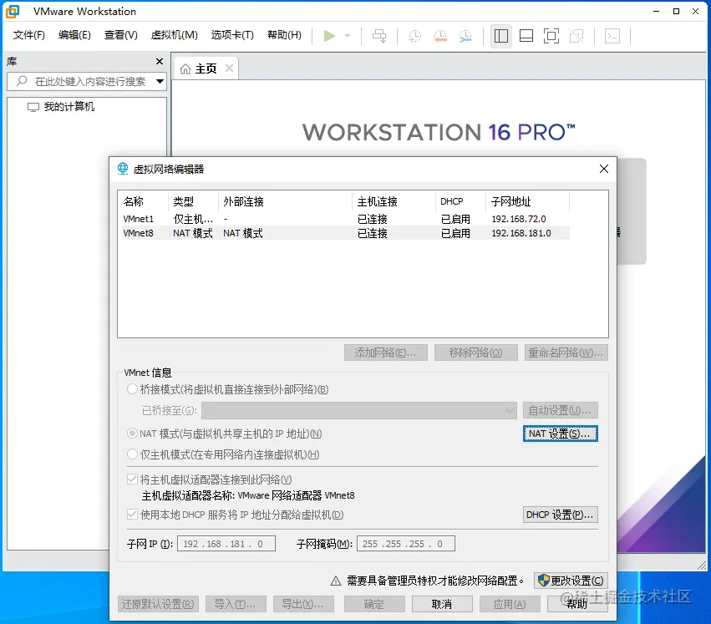The height and width of the screenshot is (624, 711).
Task: Power on the virtual machine with the green play icon
Action: click(x=328, y=36)
